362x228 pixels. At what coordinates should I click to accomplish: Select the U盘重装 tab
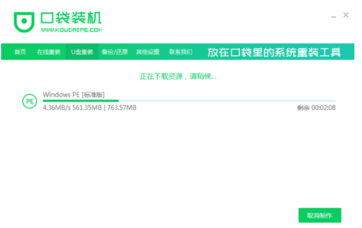82,52
